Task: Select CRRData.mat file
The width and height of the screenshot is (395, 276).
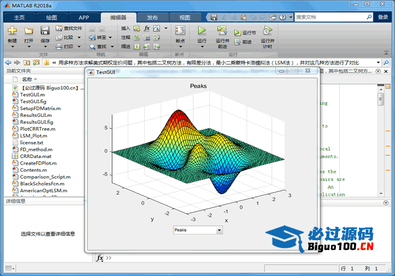Action: 36,156
